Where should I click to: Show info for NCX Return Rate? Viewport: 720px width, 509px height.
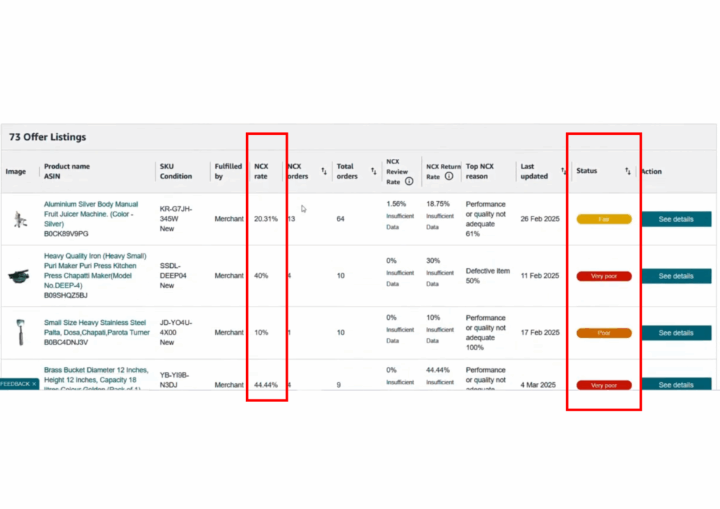point(449,176)
